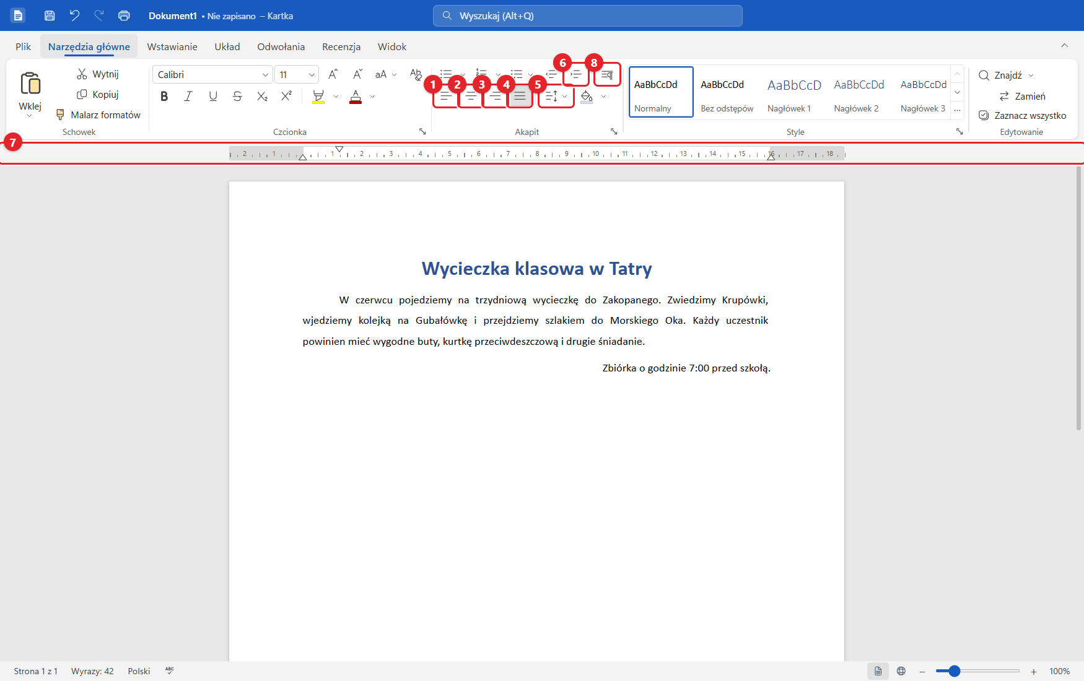The width and height of the screenshot is (1084, 681).
Task: Switch to the Widok tab
Action: pyautogui.click(x=392, y=46)
